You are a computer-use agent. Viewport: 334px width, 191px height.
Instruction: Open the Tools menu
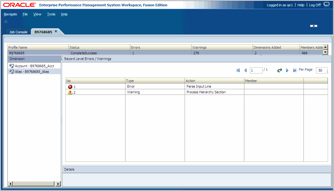click(x=51, y=14)
